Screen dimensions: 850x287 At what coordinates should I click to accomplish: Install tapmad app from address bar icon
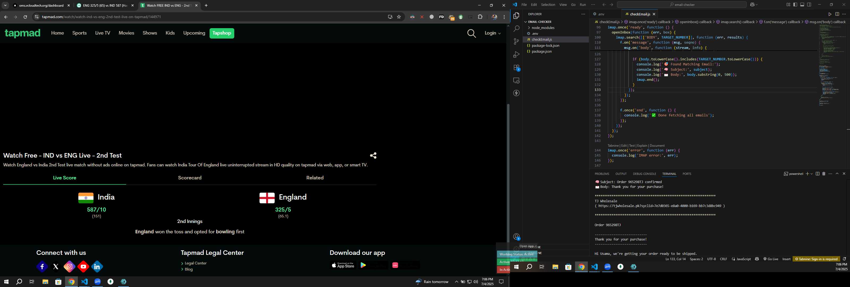pos(390,17)
